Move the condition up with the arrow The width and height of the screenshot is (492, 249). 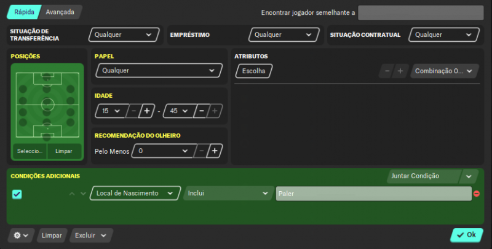pos(72,194)
